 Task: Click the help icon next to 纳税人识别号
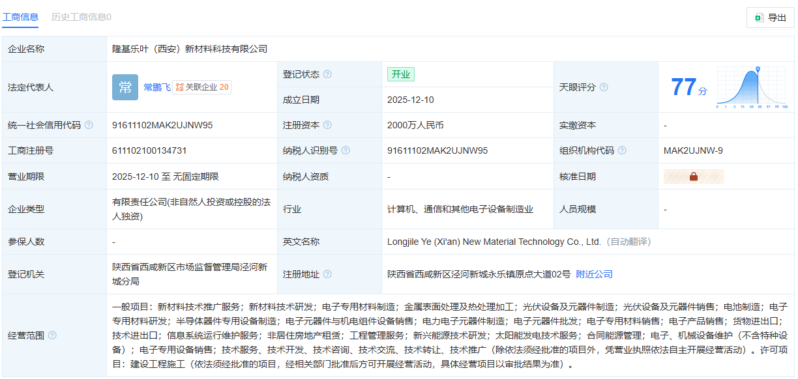[346, 150]
